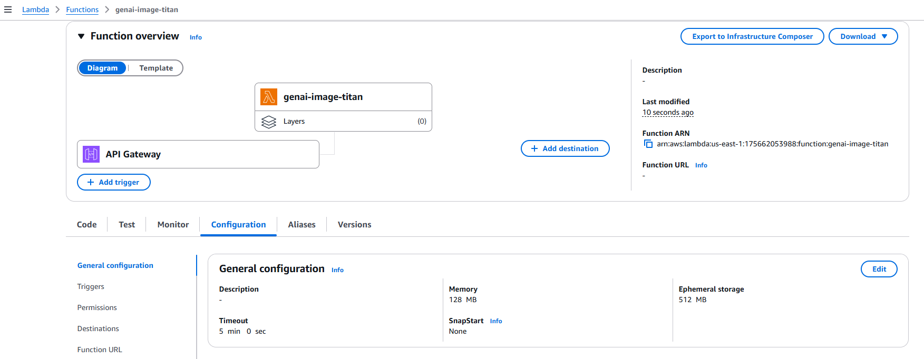Open Info link next to Function URL label
Screen dimensions: 924x359
701,165
